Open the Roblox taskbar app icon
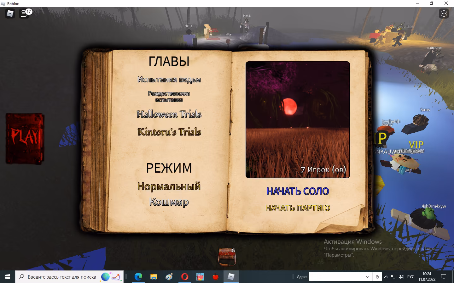Screen dimensions: 454x283 click(231, 277)
